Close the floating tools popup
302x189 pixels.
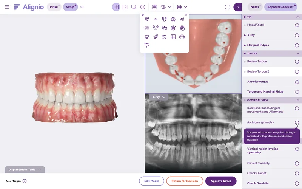[186, 15]
